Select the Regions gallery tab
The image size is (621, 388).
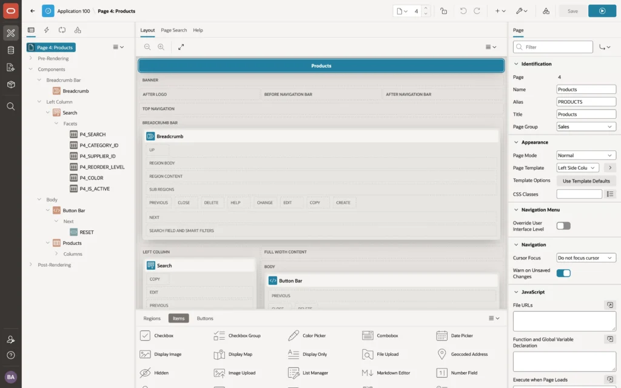(152, 318)
